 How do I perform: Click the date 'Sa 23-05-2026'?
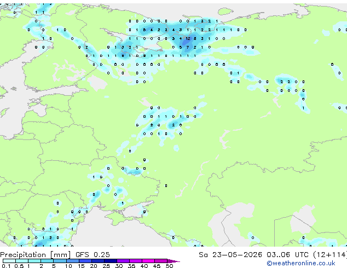[230, 254]
